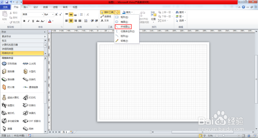Choose Rectangle from tool menu
The height and width of the screenshot is (138, 258).
tap(127, 17)
